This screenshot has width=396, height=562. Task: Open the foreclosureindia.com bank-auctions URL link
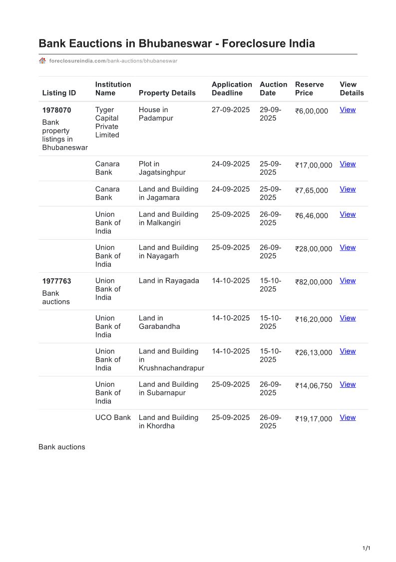tap(113, 61)
